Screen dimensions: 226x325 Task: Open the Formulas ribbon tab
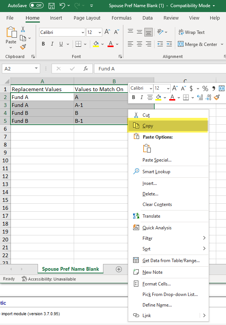(x=121, y=18)
